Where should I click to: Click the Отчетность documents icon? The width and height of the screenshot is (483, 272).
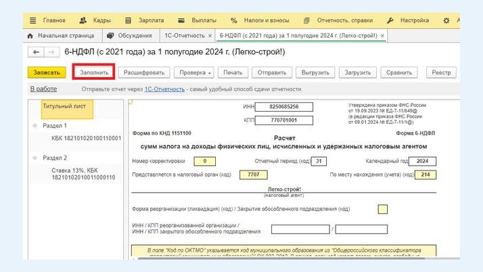306,21
